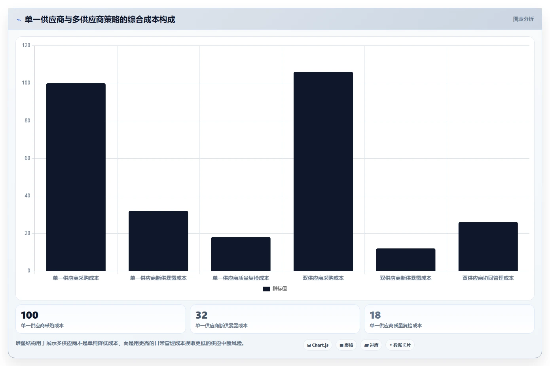Image resolution: width=550 pixels, height=366 pixels.
Task: Select the 表格 chip
Action: 346,345
